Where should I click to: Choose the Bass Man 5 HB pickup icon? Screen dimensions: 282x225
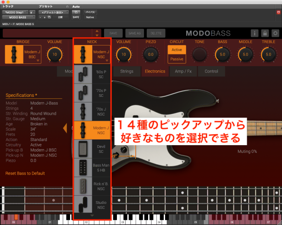(83, 168)
